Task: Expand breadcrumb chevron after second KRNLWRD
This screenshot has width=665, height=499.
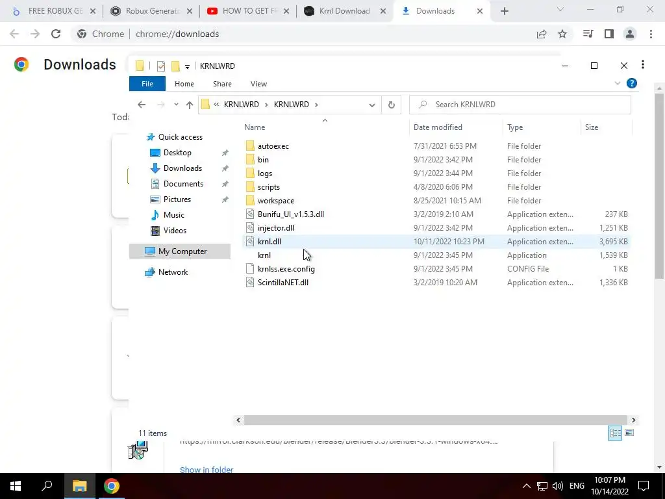Action: (316, 105)
